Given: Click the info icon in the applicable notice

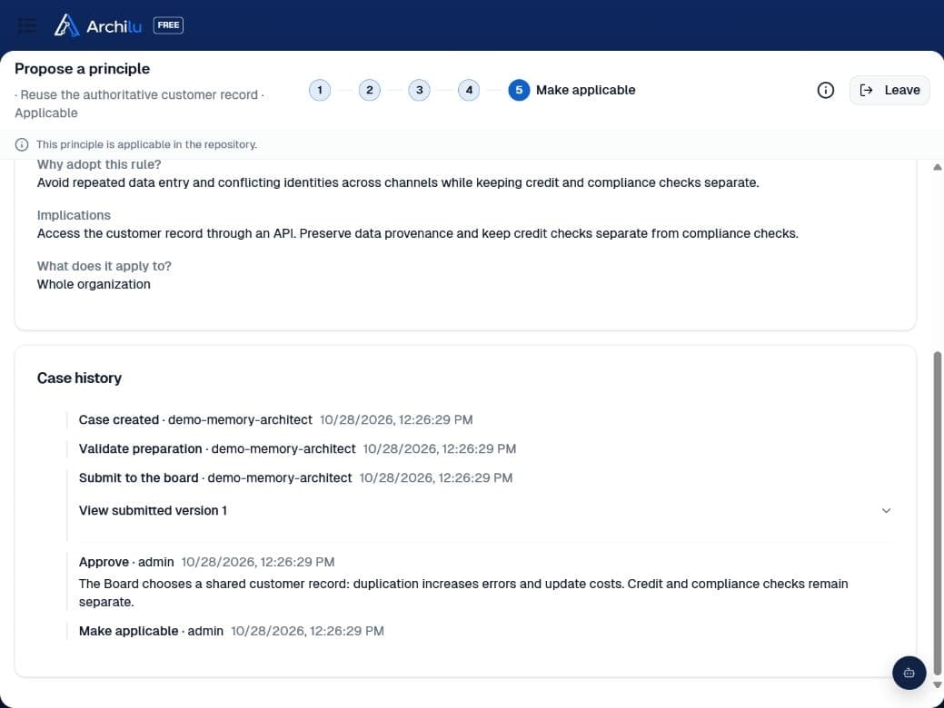Looking at the screenshot, I should 22,144.
